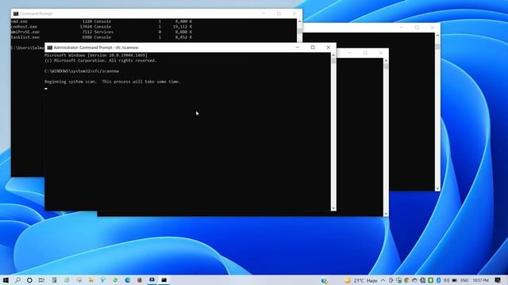Open Microsoft Edge from the taskbar

click(127, 280)
